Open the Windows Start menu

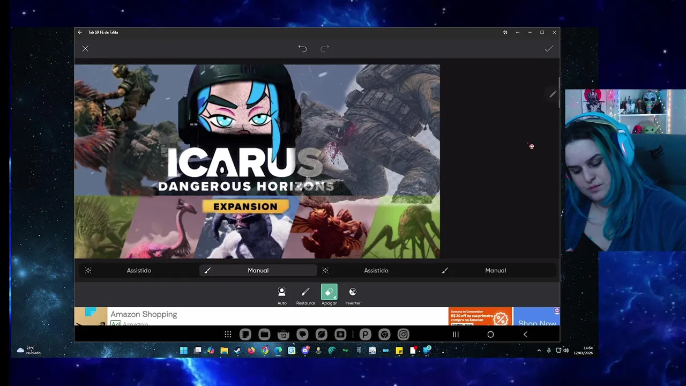[184, 351]
